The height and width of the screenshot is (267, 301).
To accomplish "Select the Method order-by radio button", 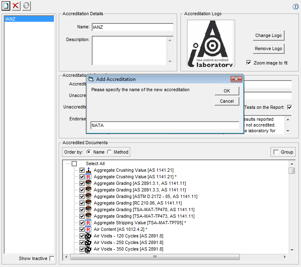I will point(109,152).
